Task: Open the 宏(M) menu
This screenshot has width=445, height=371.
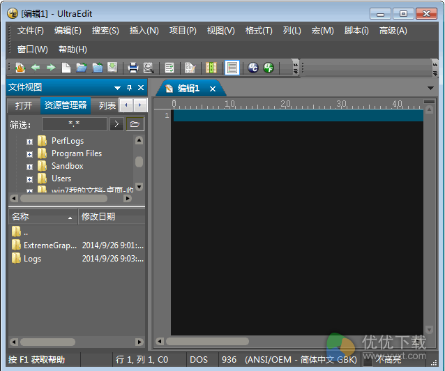Action: [323, 31]
